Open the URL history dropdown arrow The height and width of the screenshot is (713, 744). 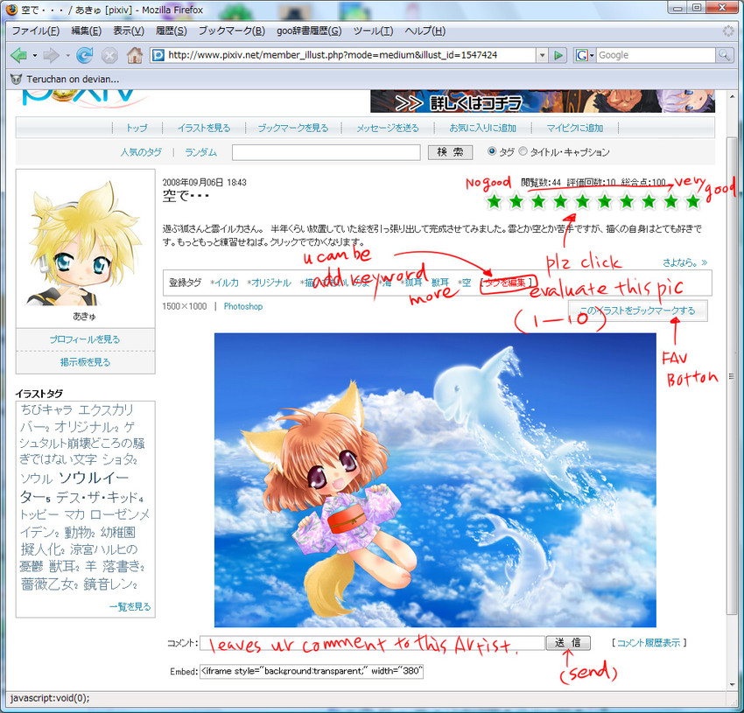pos(543,55)
